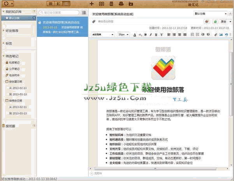Viewport: 234px width, 181px height.
Task: Expand the 好友推荐 section
Action: coord(4,31)
